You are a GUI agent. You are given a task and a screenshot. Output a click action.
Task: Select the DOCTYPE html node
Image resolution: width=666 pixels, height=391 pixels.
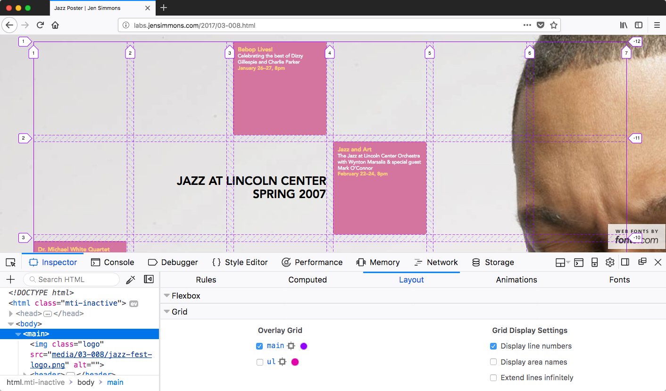[41, 293]
